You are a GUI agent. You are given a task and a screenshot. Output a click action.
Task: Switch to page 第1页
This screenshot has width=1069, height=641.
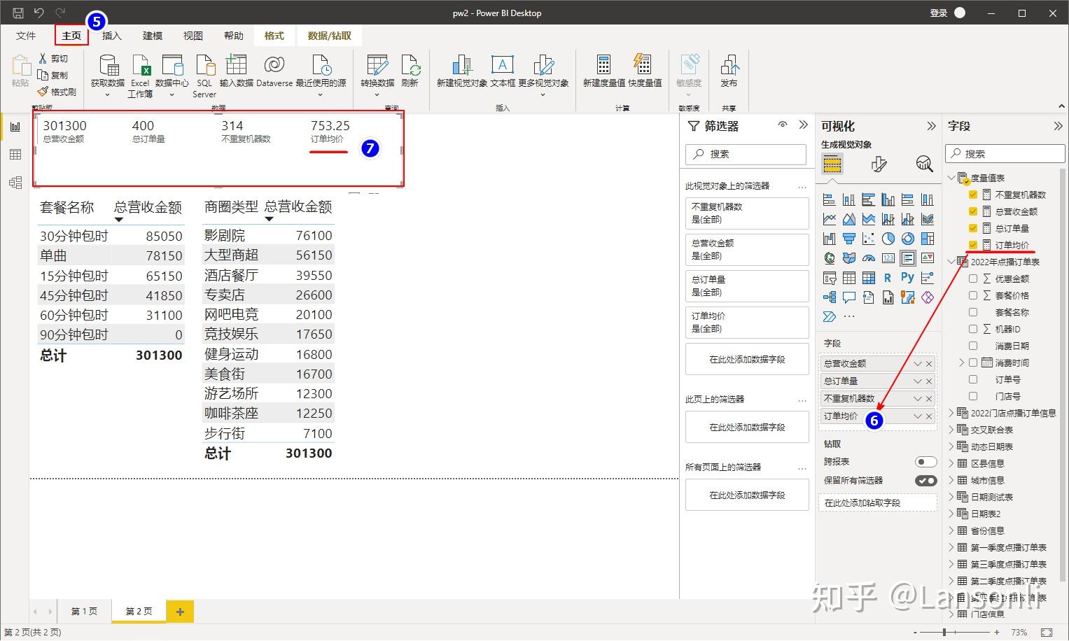[83, 610]
